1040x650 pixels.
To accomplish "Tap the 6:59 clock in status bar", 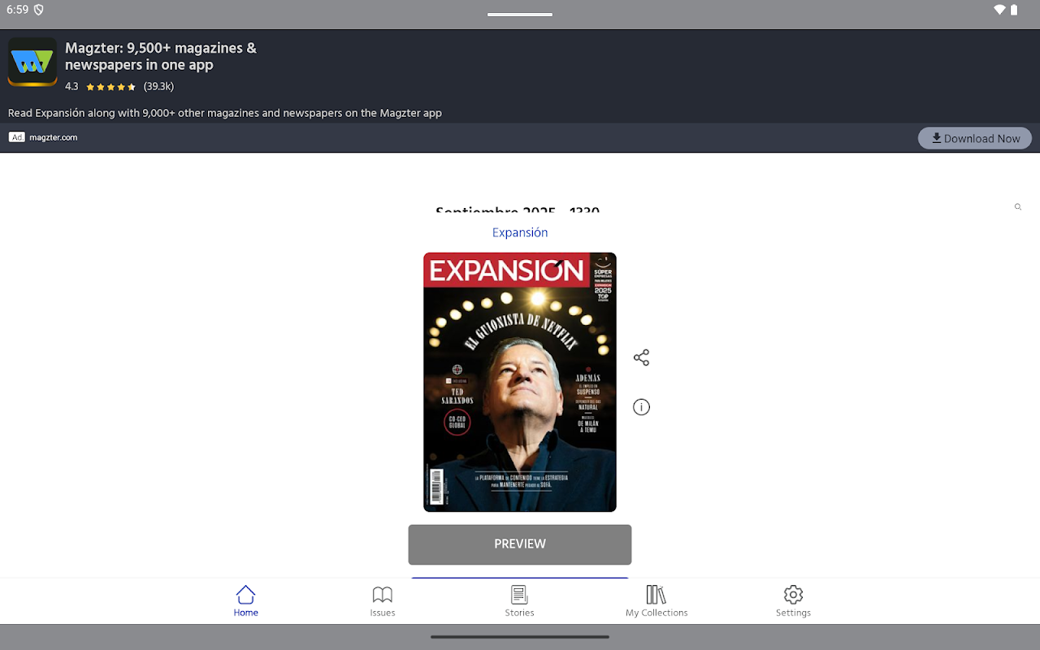I will tap(17, 10).
